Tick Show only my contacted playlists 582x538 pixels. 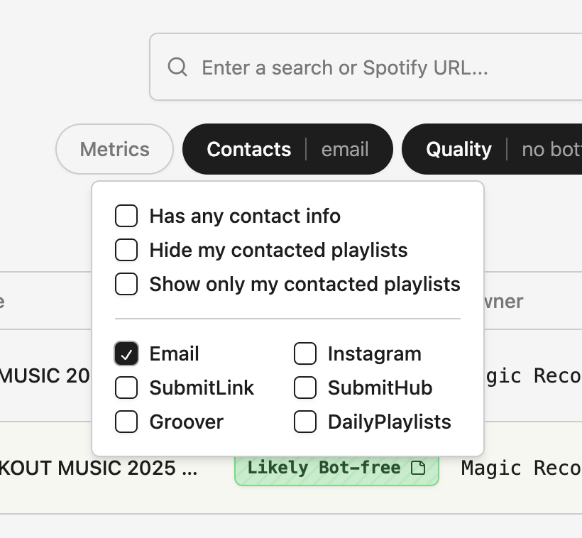[126, 284]
